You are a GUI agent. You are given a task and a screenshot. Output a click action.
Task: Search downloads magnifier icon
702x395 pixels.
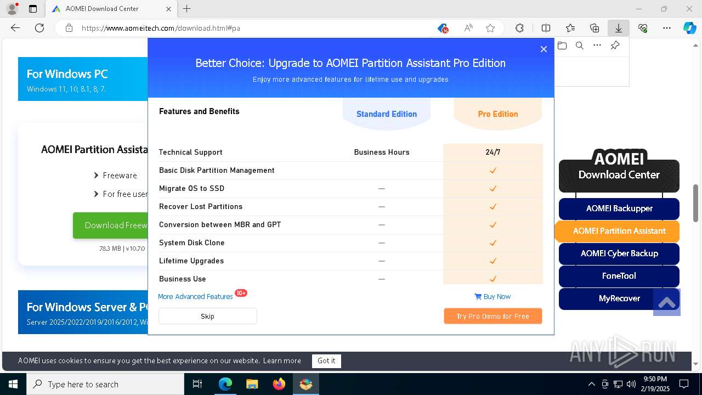[x=580, y=46]
